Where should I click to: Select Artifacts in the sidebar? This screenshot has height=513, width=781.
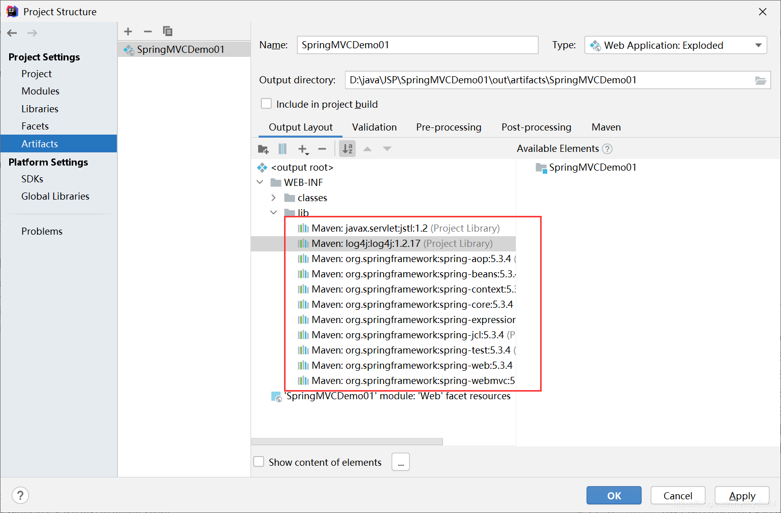click(58, 144)
